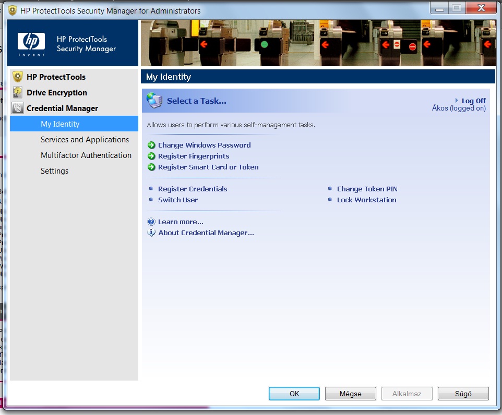Open Change Token PIN
This screenshot has width=502, height=415.
point(367,189)
